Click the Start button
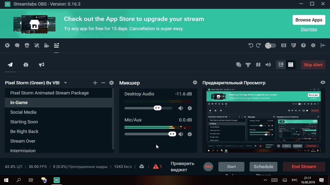Viewport: 330px width, 185px height. [x=231, y=167]
